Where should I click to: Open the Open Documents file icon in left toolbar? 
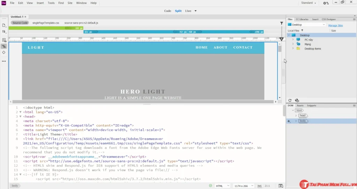(x=4, y=25)
